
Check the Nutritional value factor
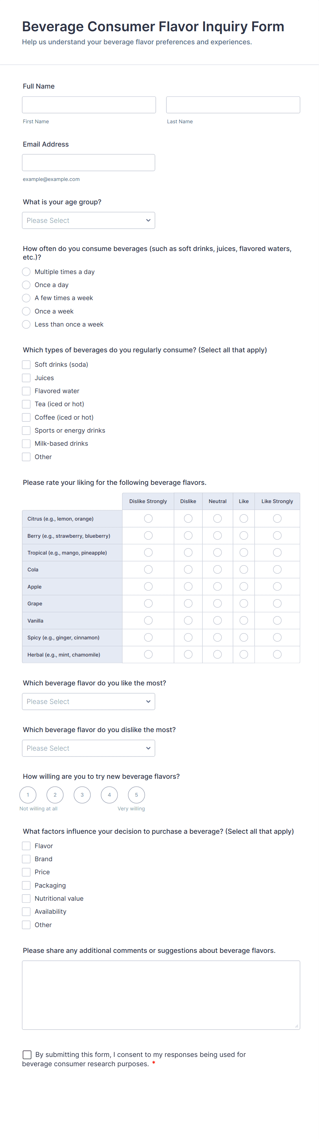(x=26, y=899)
